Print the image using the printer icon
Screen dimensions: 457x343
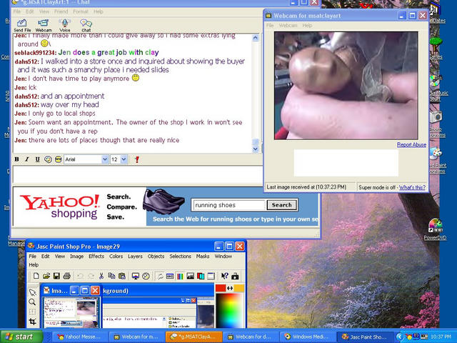click(x=66, y=276)
